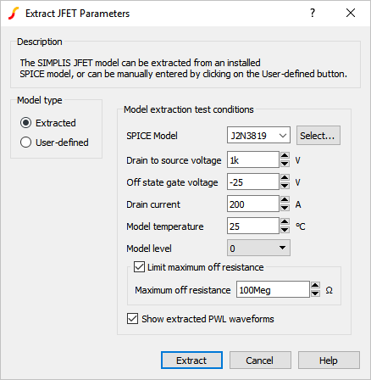Decrease drain to source voltage with down arrow
371x380 pixels.
pyautogui.click(x=285, y=164)
